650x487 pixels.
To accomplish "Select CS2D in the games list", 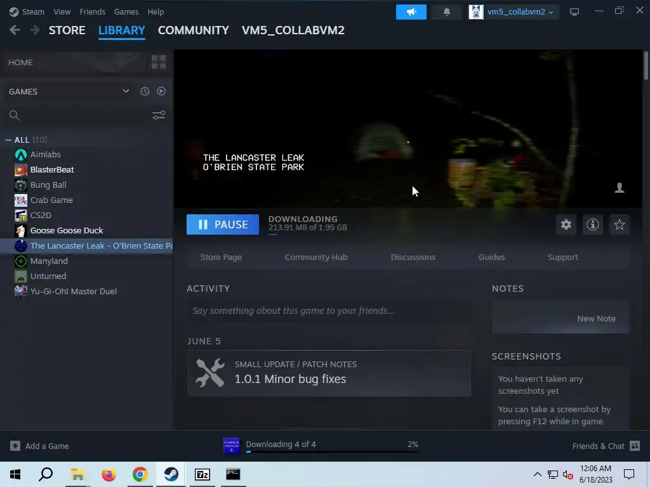I will (41, 216).
